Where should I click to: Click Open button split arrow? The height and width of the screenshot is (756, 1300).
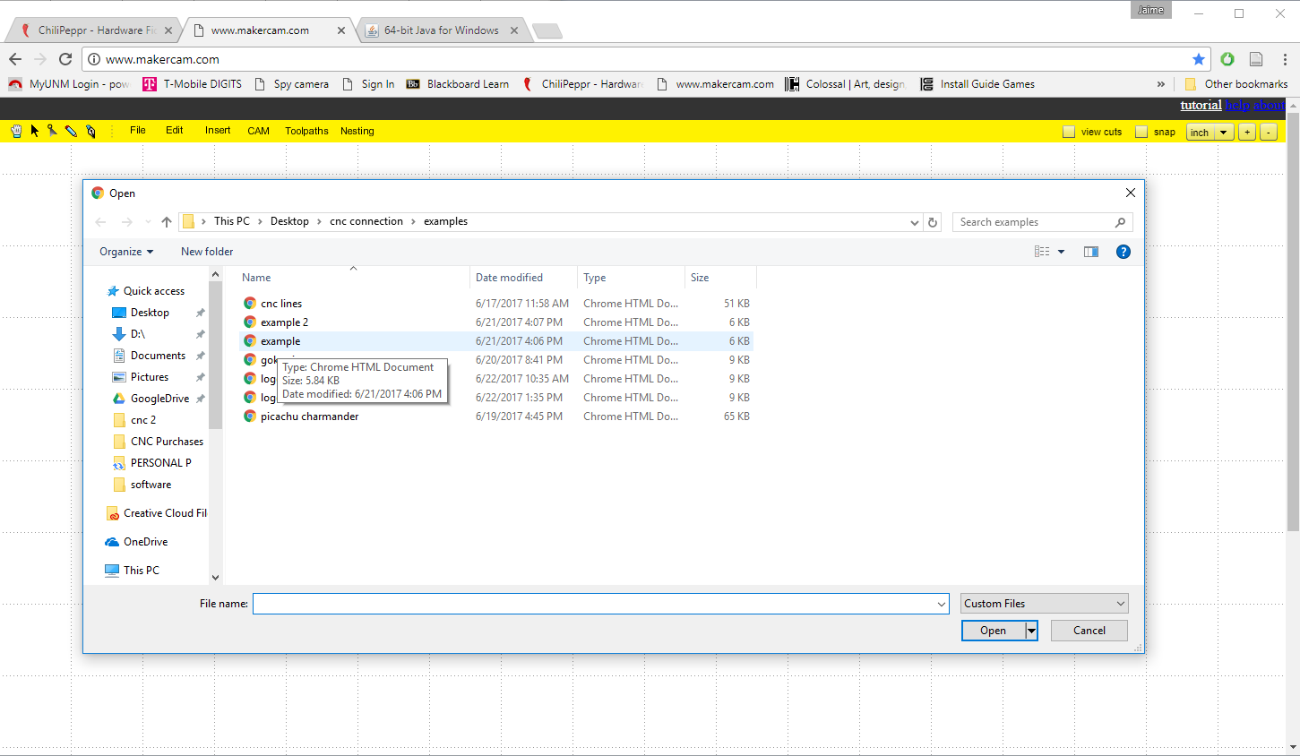tap(1031, 631)
